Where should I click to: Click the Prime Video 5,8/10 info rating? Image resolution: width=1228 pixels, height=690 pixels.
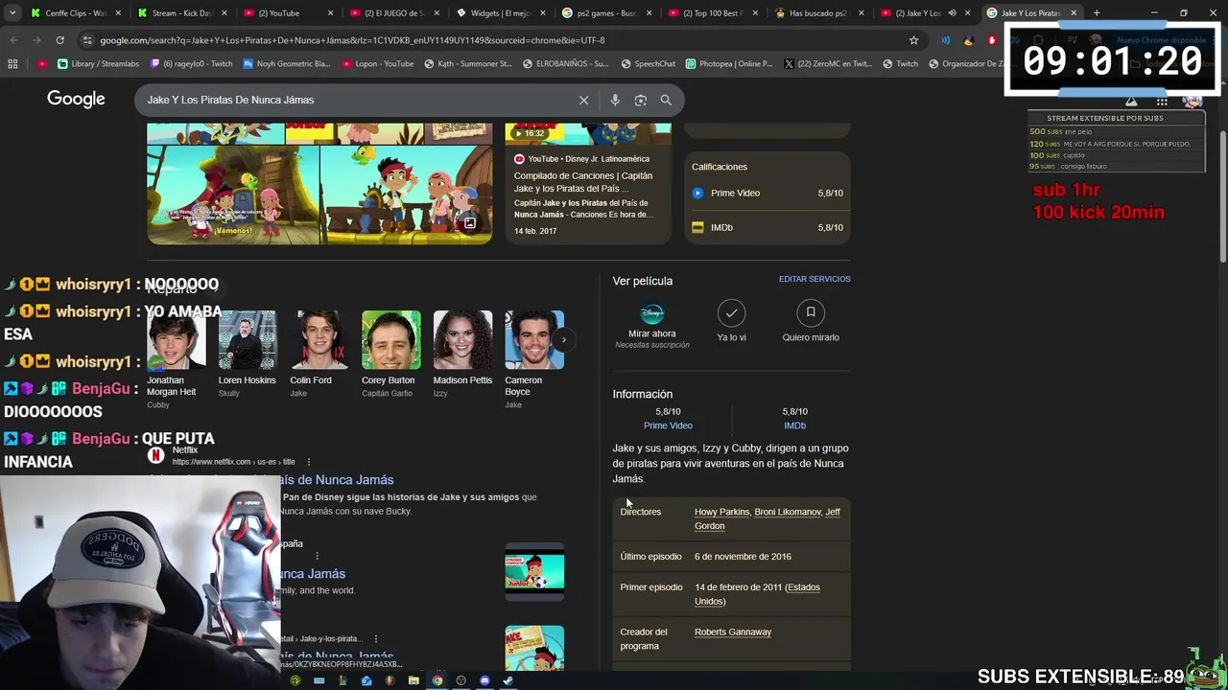click(x=668, y=418)
